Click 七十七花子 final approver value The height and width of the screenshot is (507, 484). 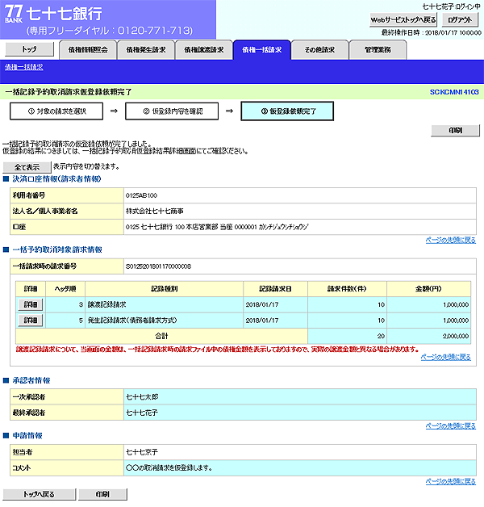coord(142,413)
